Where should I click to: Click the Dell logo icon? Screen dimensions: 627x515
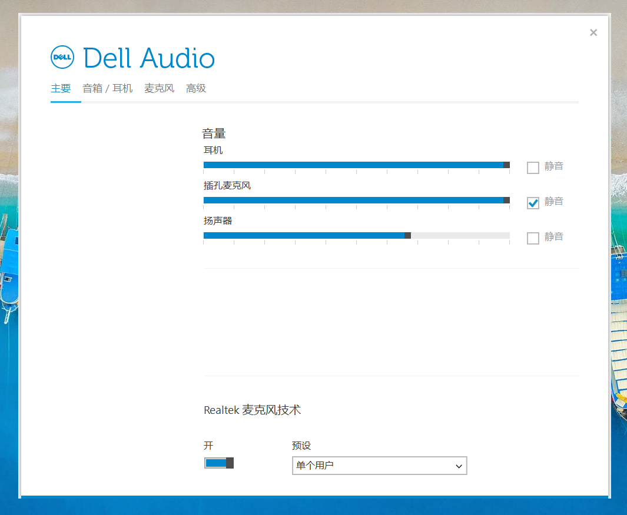click(x=62, y=57)
